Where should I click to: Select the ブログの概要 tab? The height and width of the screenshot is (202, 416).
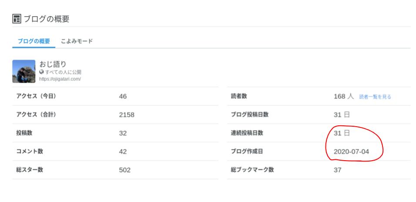tap(34, 41)
